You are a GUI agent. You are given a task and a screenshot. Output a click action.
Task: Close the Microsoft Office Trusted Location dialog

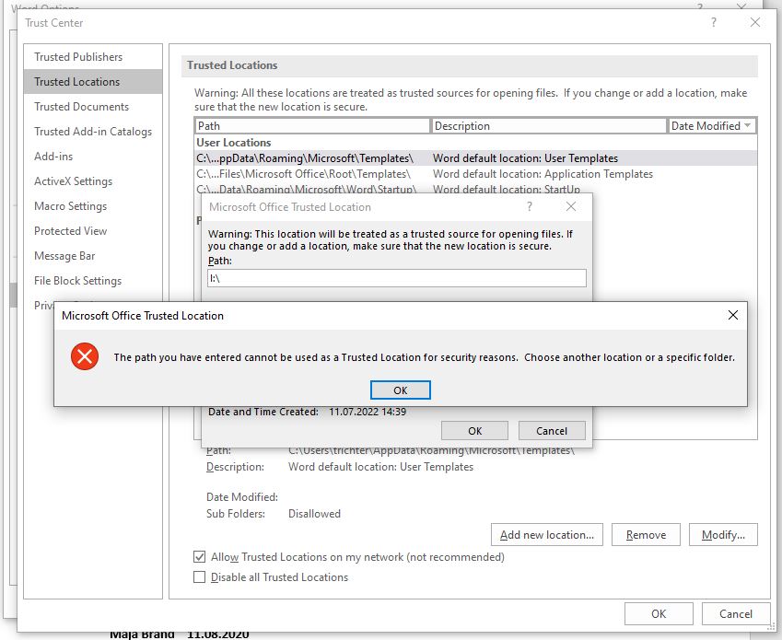[x=571, y=206]
